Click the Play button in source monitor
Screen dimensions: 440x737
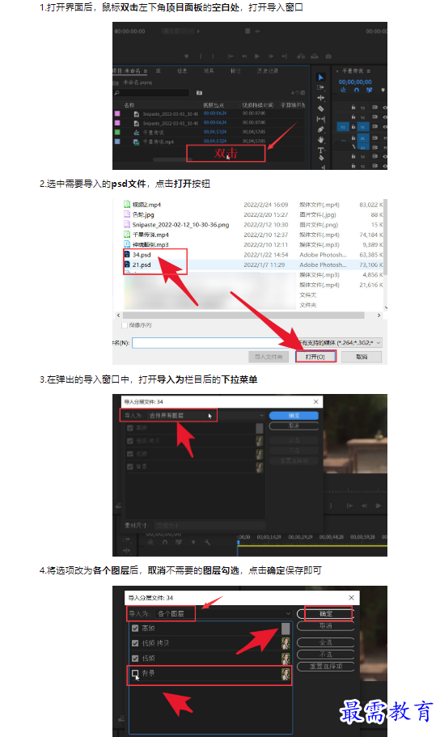[257, 56]
